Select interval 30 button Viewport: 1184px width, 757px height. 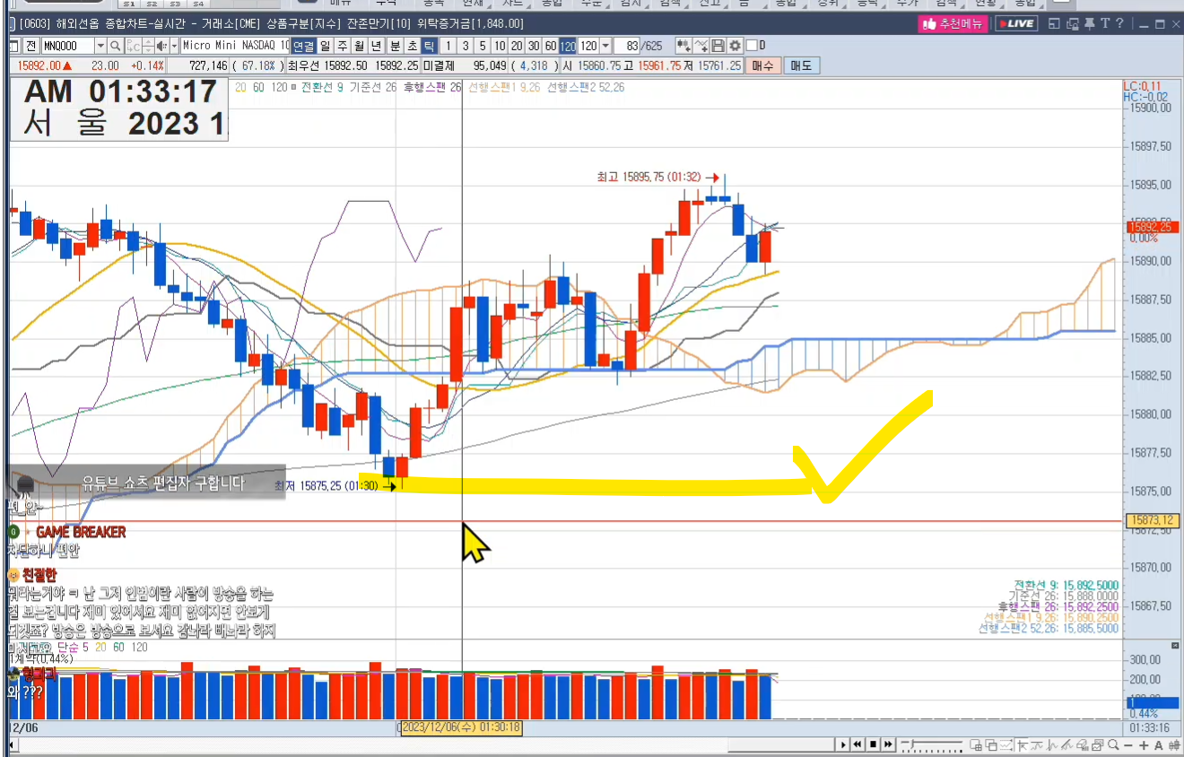(x=534, y=46)
